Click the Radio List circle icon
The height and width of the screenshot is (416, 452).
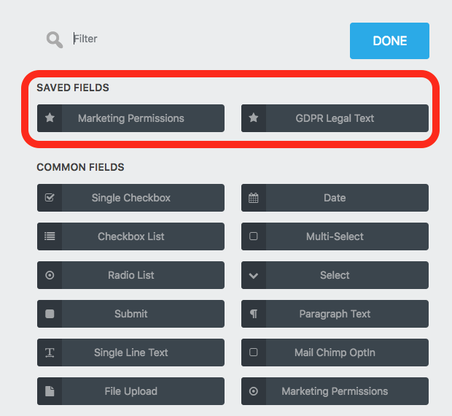tap(50, 275)
